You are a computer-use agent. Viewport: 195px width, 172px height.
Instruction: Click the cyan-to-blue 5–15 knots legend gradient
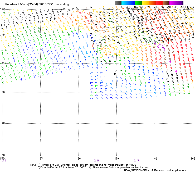(x=128, y=3)
